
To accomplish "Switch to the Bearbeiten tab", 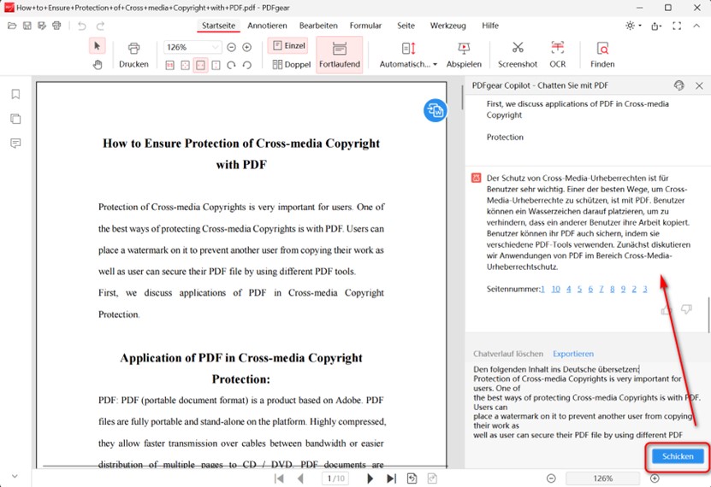I will 318,26.
